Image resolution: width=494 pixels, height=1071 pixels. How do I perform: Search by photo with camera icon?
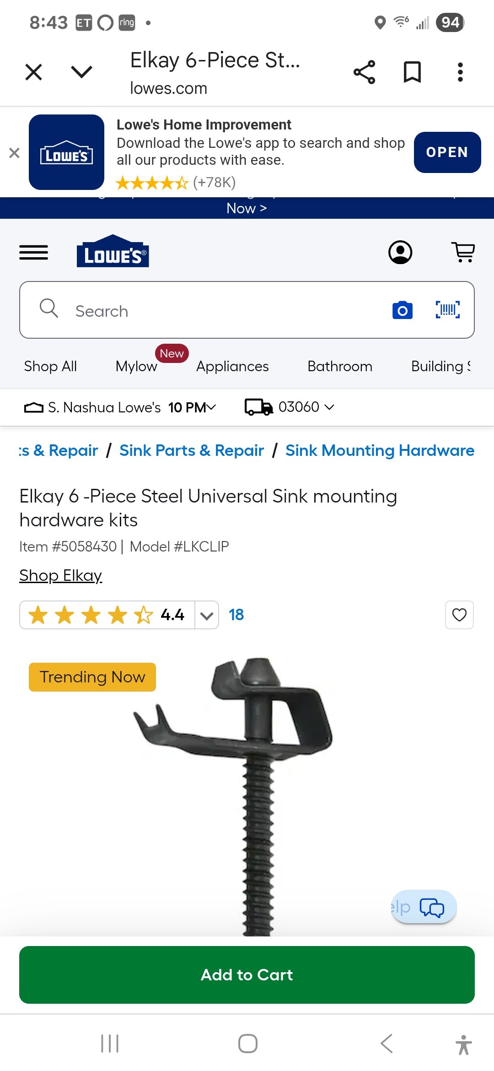(x=403, y=310)
